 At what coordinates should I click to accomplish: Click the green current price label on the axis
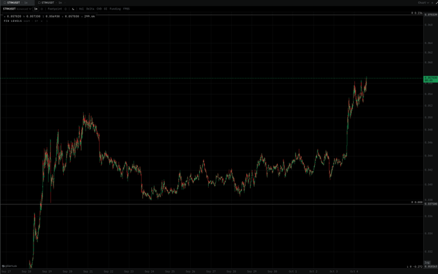431,79
